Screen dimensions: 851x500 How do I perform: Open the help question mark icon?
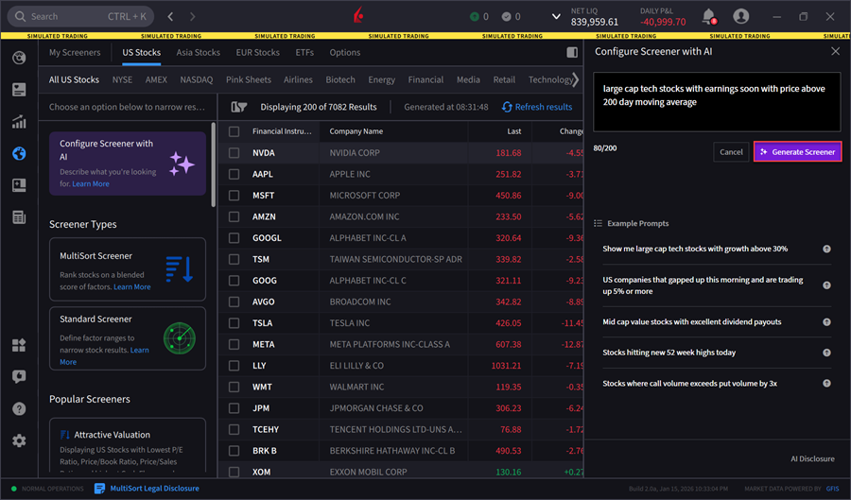click(x=19, y=408)
